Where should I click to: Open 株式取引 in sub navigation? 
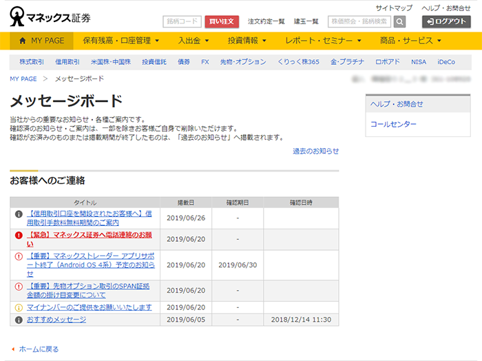[32, 62]
